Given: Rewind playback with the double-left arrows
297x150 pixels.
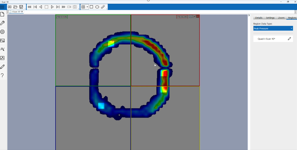Looking at the screenshot, I should tap(29, 7).
